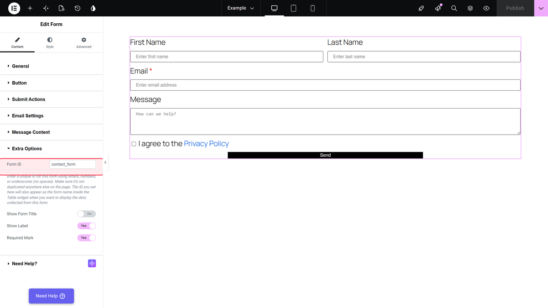Click the rocket icon in top bar
Image resolution: width=548 pixels, height=308 pixels.
tap(422, 8)
